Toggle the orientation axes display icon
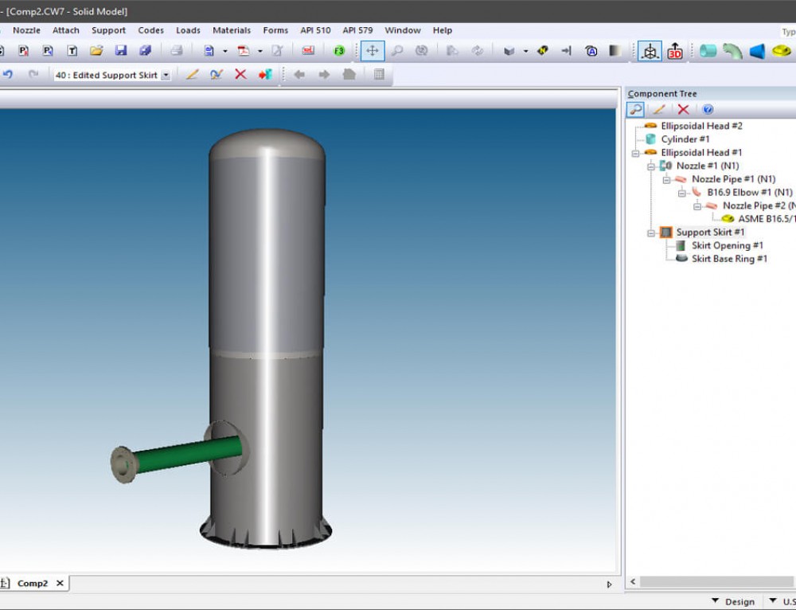 (650, 50)
